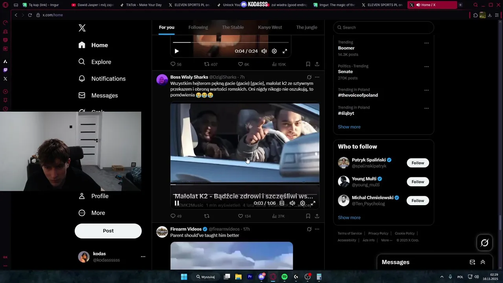Bookmark the Boss Wisly Sharks post

308,216
